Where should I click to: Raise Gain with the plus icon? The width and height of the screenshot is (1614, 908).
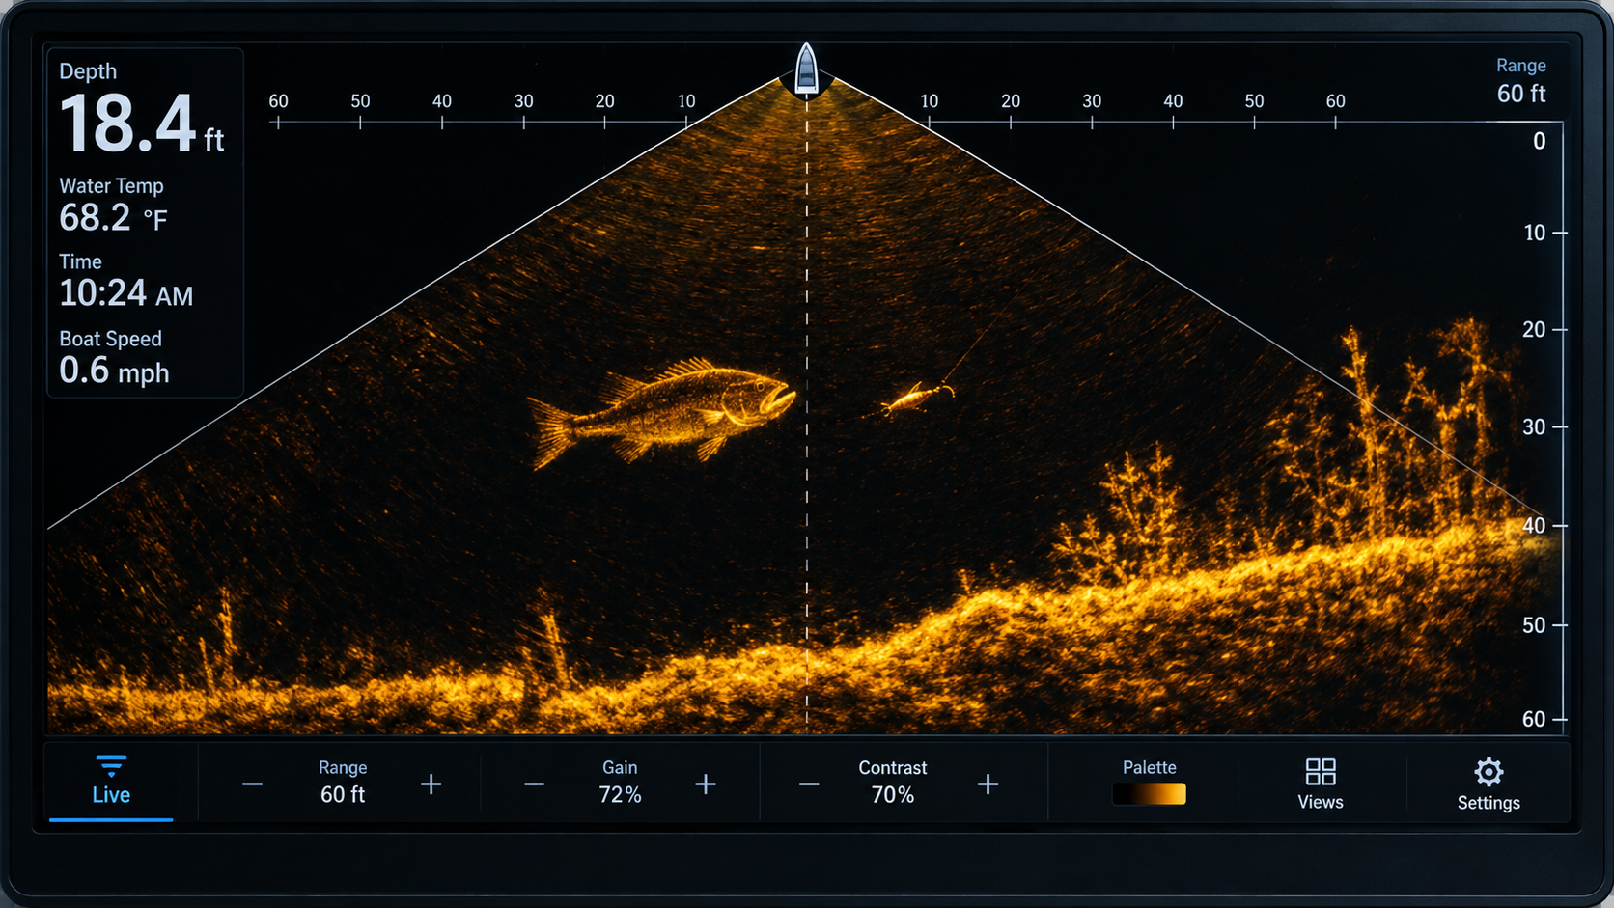pos(706,784)
